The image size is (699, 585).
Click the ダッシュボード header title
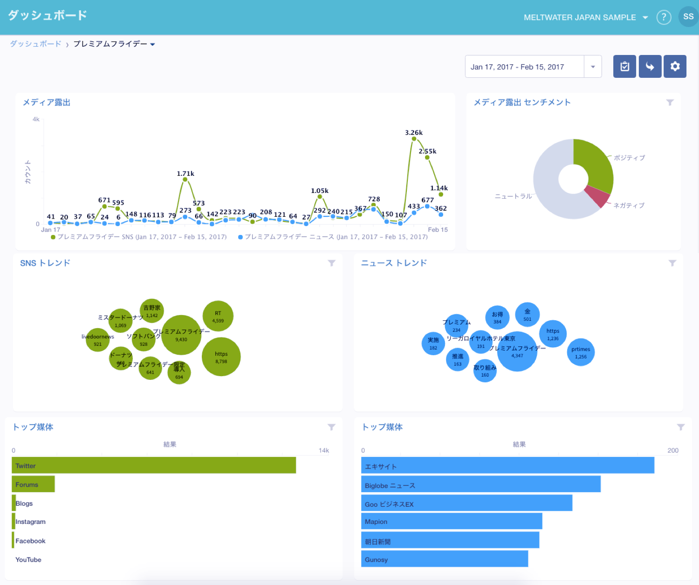pyautogui.click(x=48, y=15)
